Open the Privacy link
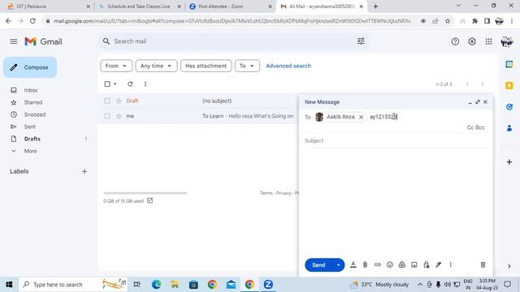520x292 pixels. click(284, 193)
